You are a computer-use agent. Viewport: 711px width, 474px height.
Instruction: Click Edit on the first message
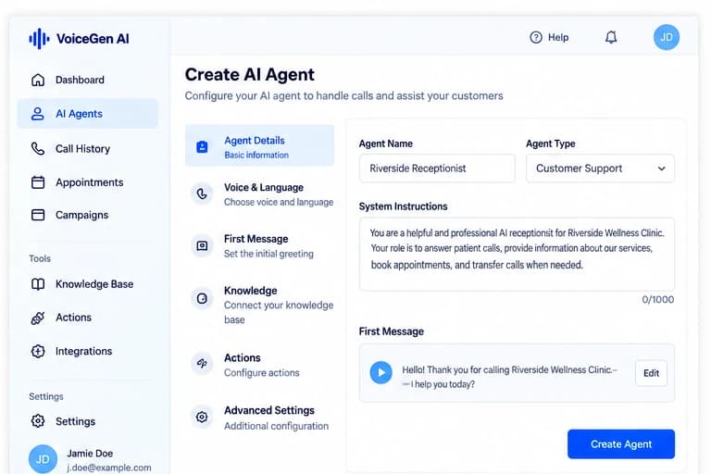pos(651,373)
